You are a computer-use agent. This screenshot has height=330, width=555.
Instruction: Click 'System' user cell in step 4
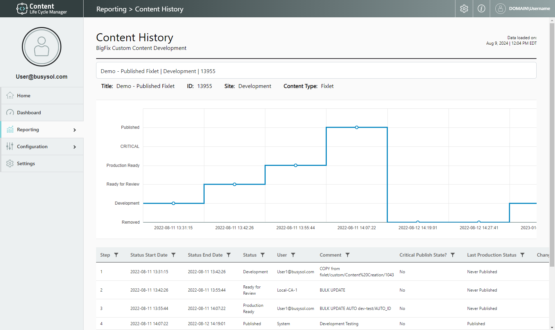(283, 324)
